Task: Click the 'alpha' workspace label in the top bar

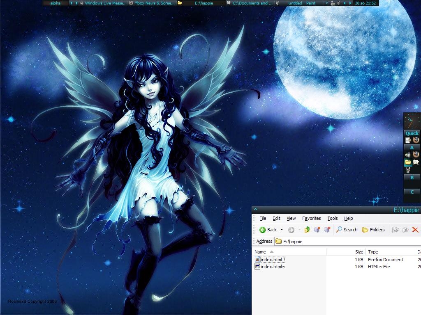Action: tap(56, 3)
